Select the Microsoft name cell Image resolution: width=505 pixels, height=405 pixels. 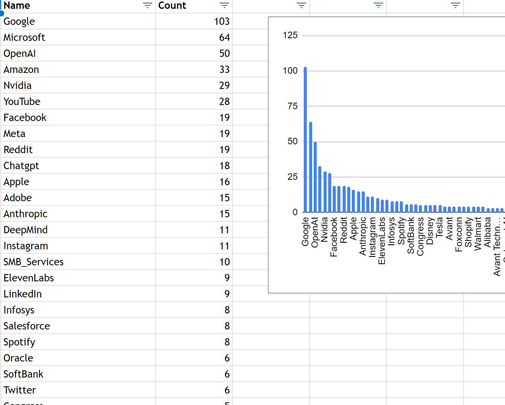(x=78, y=37)
